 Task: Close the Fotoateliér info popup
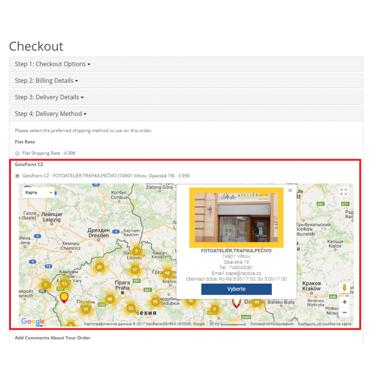click(x=290, y=190)
